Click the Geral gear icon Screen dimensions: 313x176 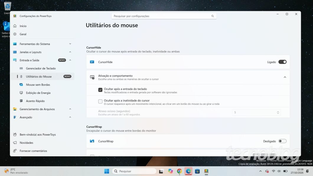[15, 34]
